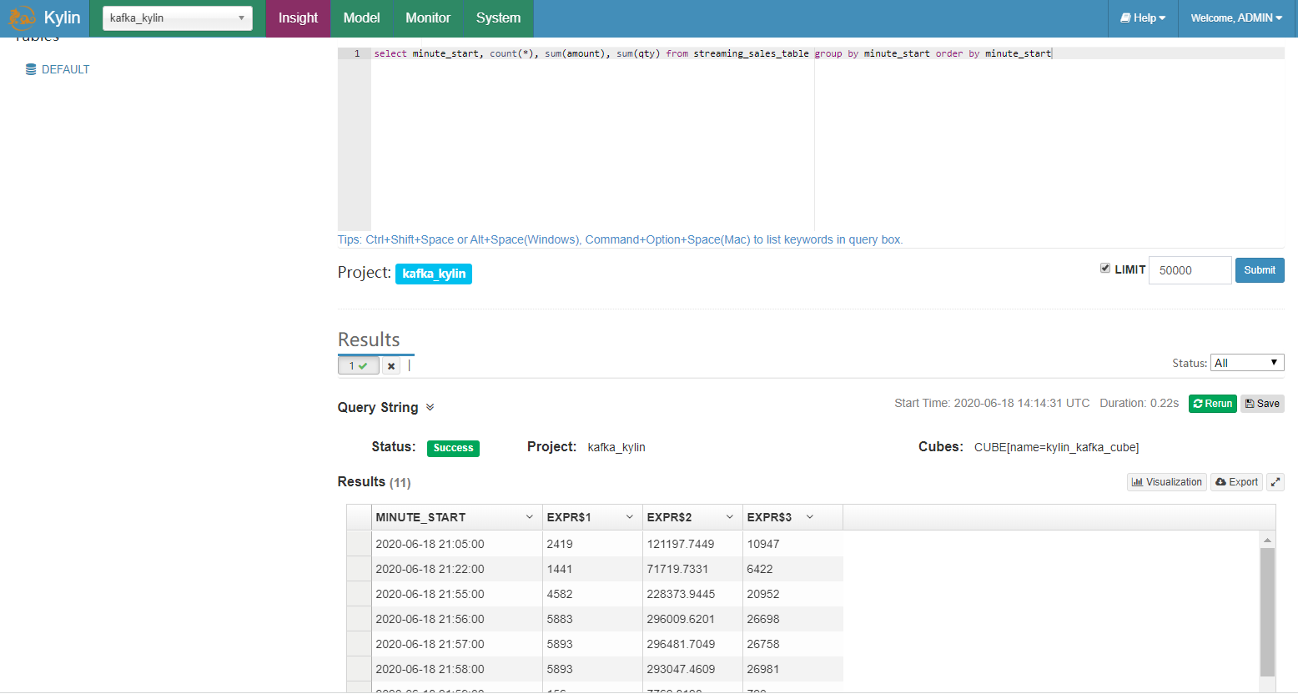
Task: Click EXPR$2 value 296009.6201
Action: click(x=692, y=619)
